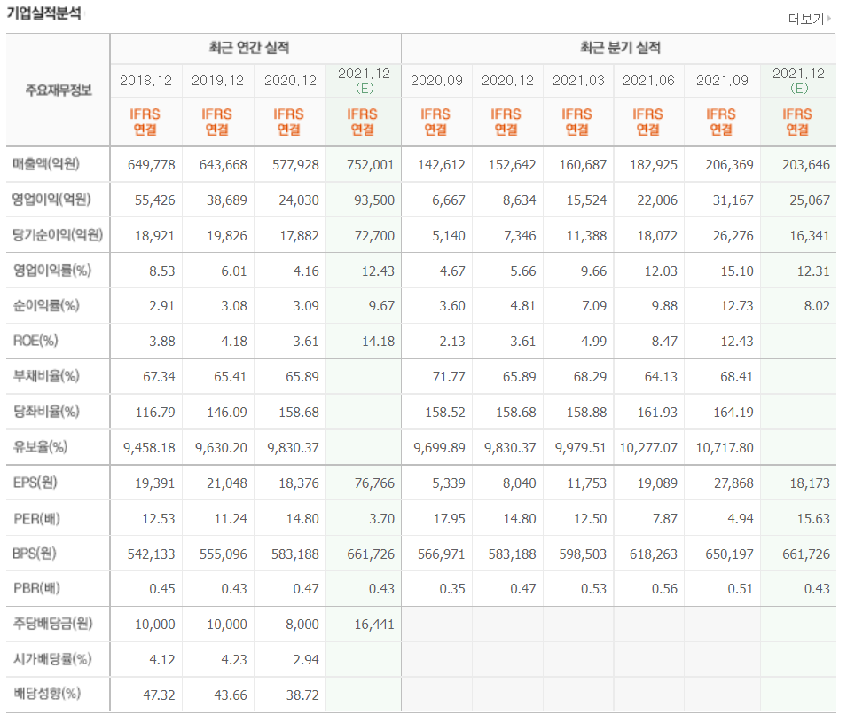Click the 2019.12 column header
Viewport: 847px width, 723px height.
point(217,81)
